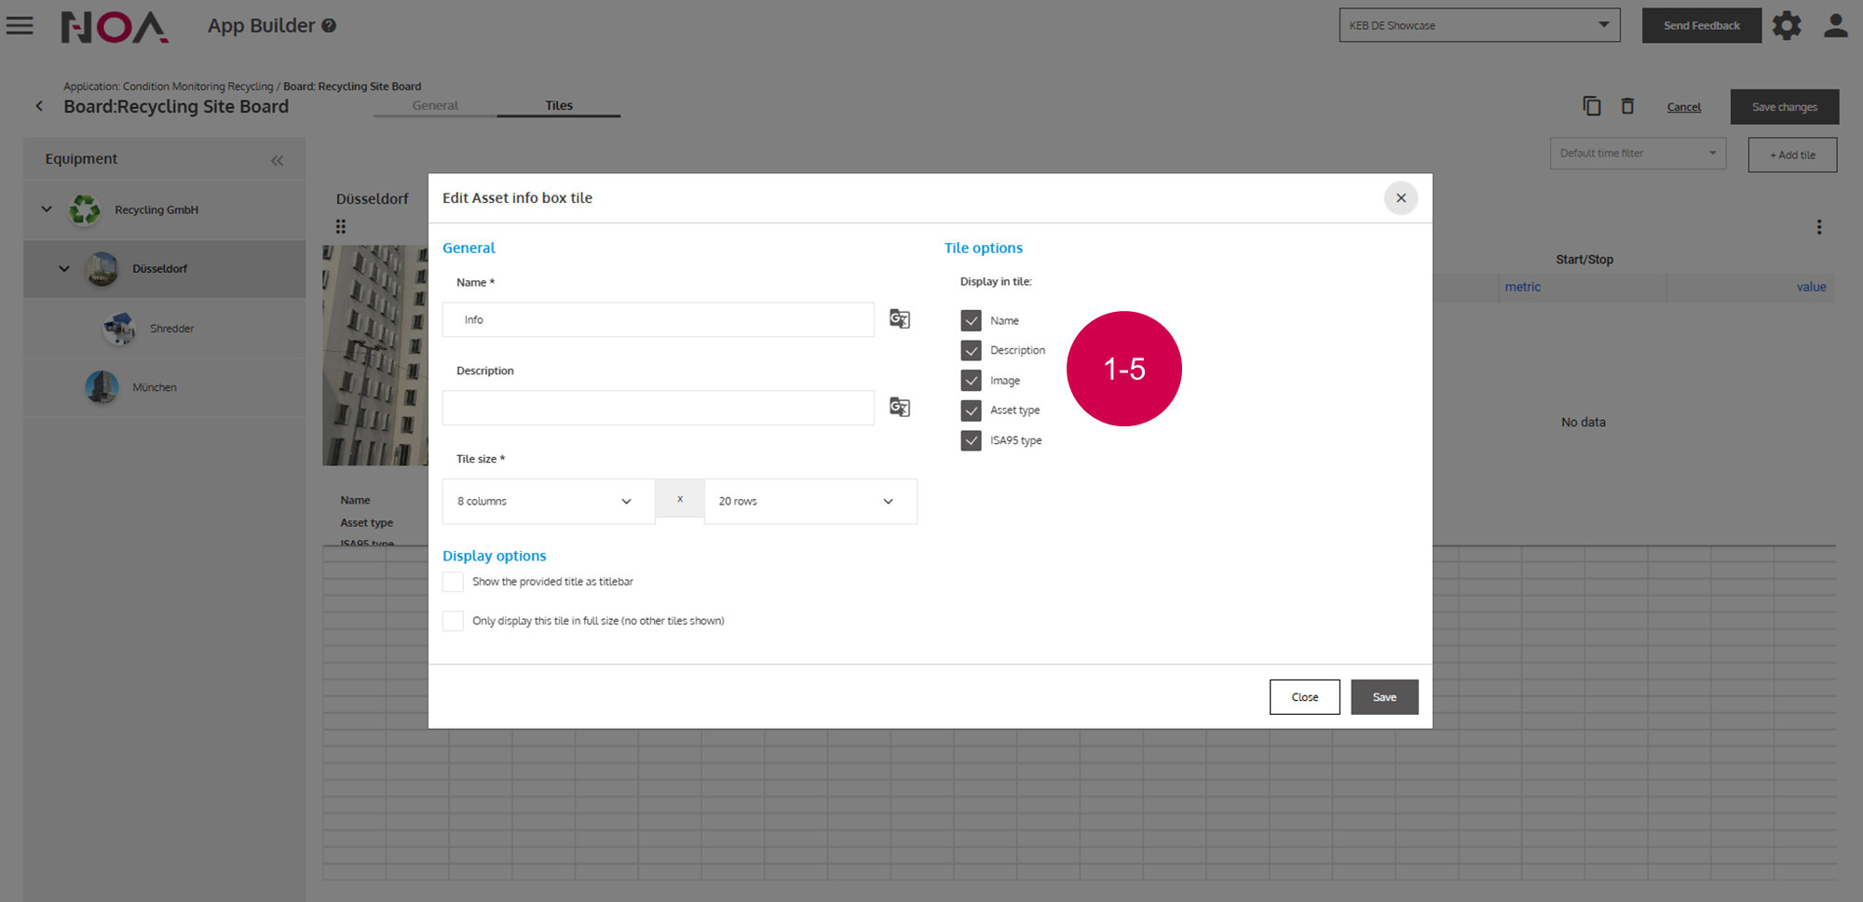Click the Cancel link

tap(1683, 107)
